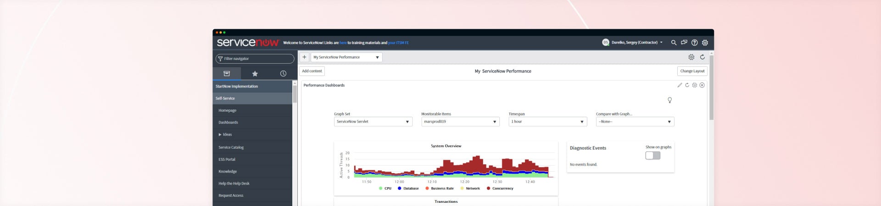Click the Add content button
881x206 pixels.
click(312, 71)
